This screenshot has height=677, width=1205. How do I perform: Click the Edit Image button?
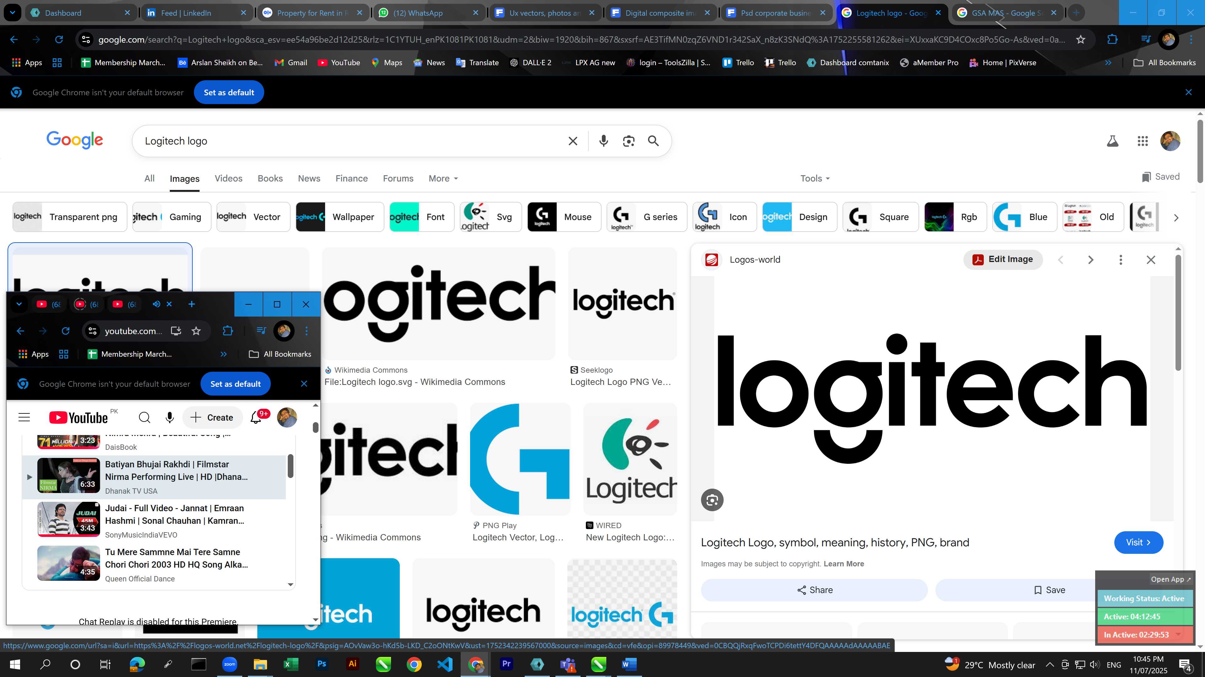point(1003,259)
